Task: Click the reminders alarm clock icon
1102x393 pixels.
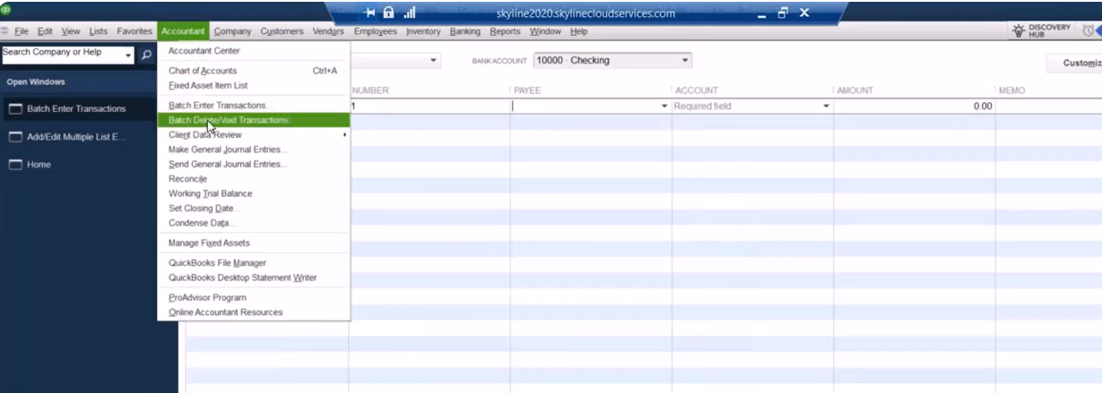Action: point(1089,31)
